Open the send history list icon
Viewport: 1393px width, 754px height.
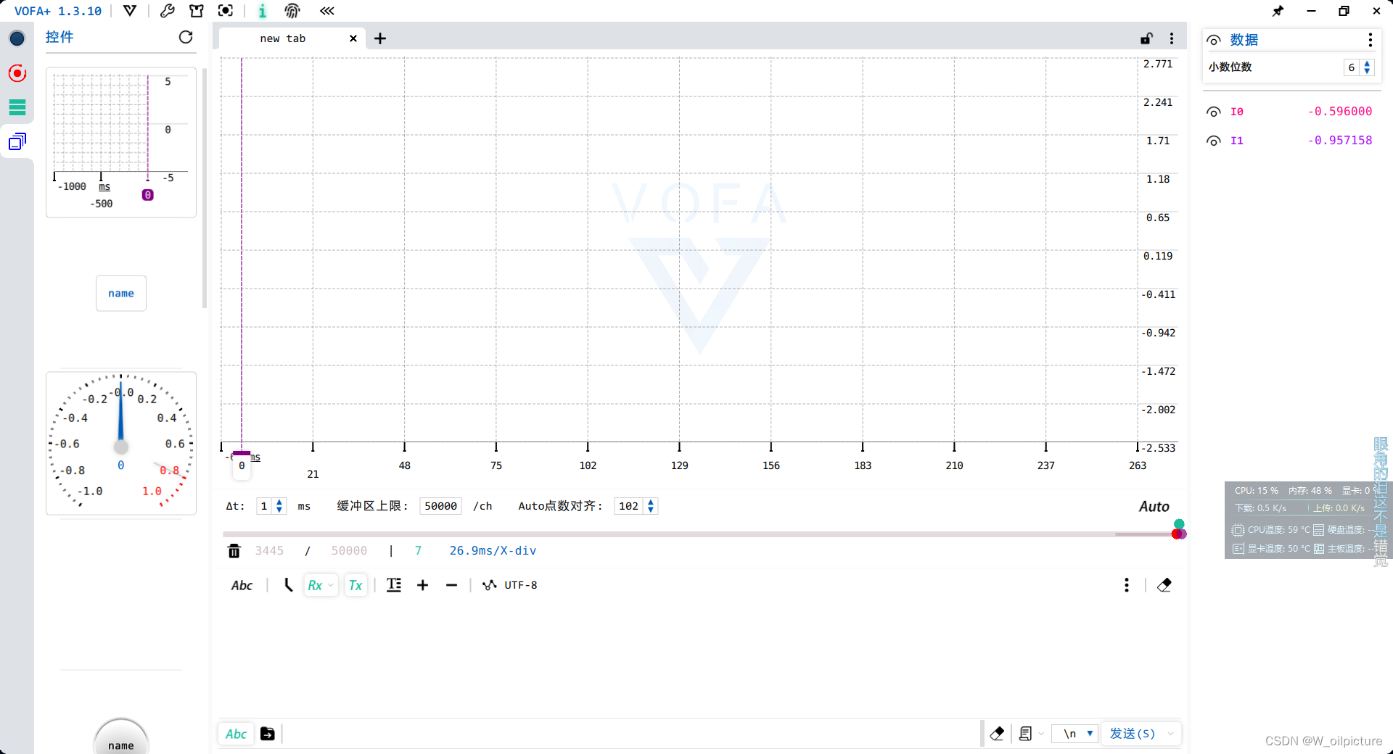click(x=1025, y=734)
